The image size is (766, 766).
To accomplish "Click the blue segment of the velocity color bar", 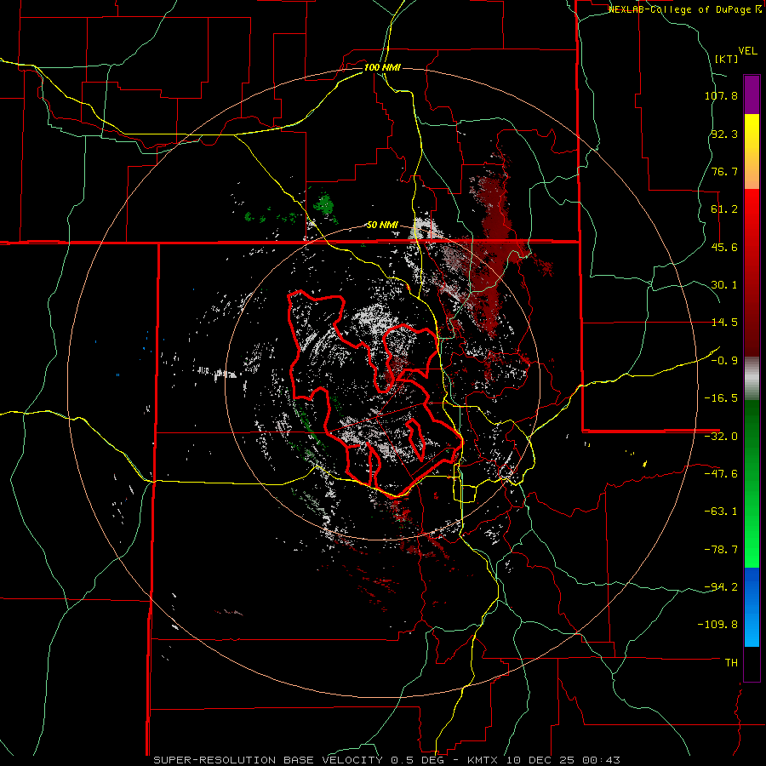I will 752,607.
